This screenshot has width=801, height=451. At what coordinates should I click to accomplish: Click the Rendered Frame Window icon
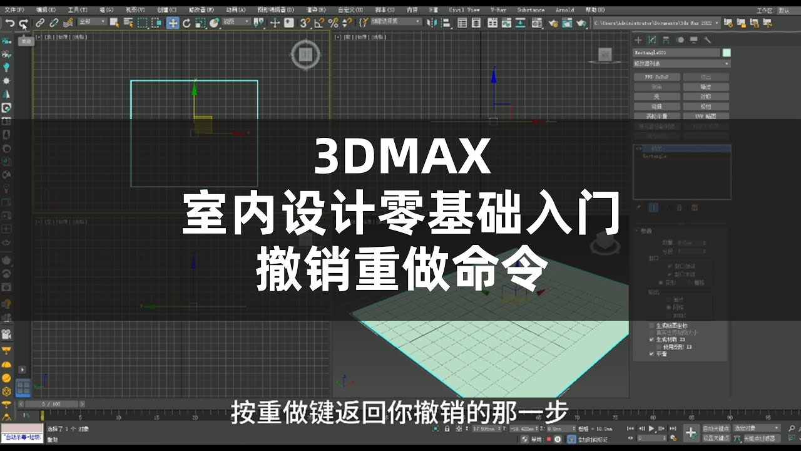567,23
